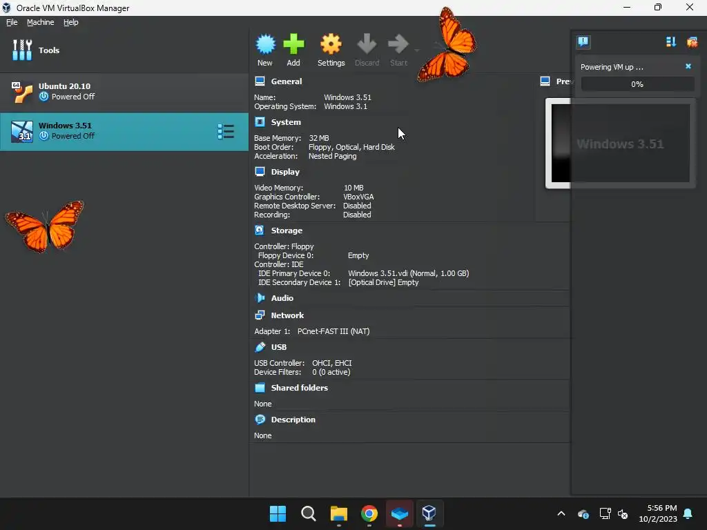The height and width of the screenshot is (530, 707).
Task: Click the Optical Drive Empty value
Action: coord(384,282)
